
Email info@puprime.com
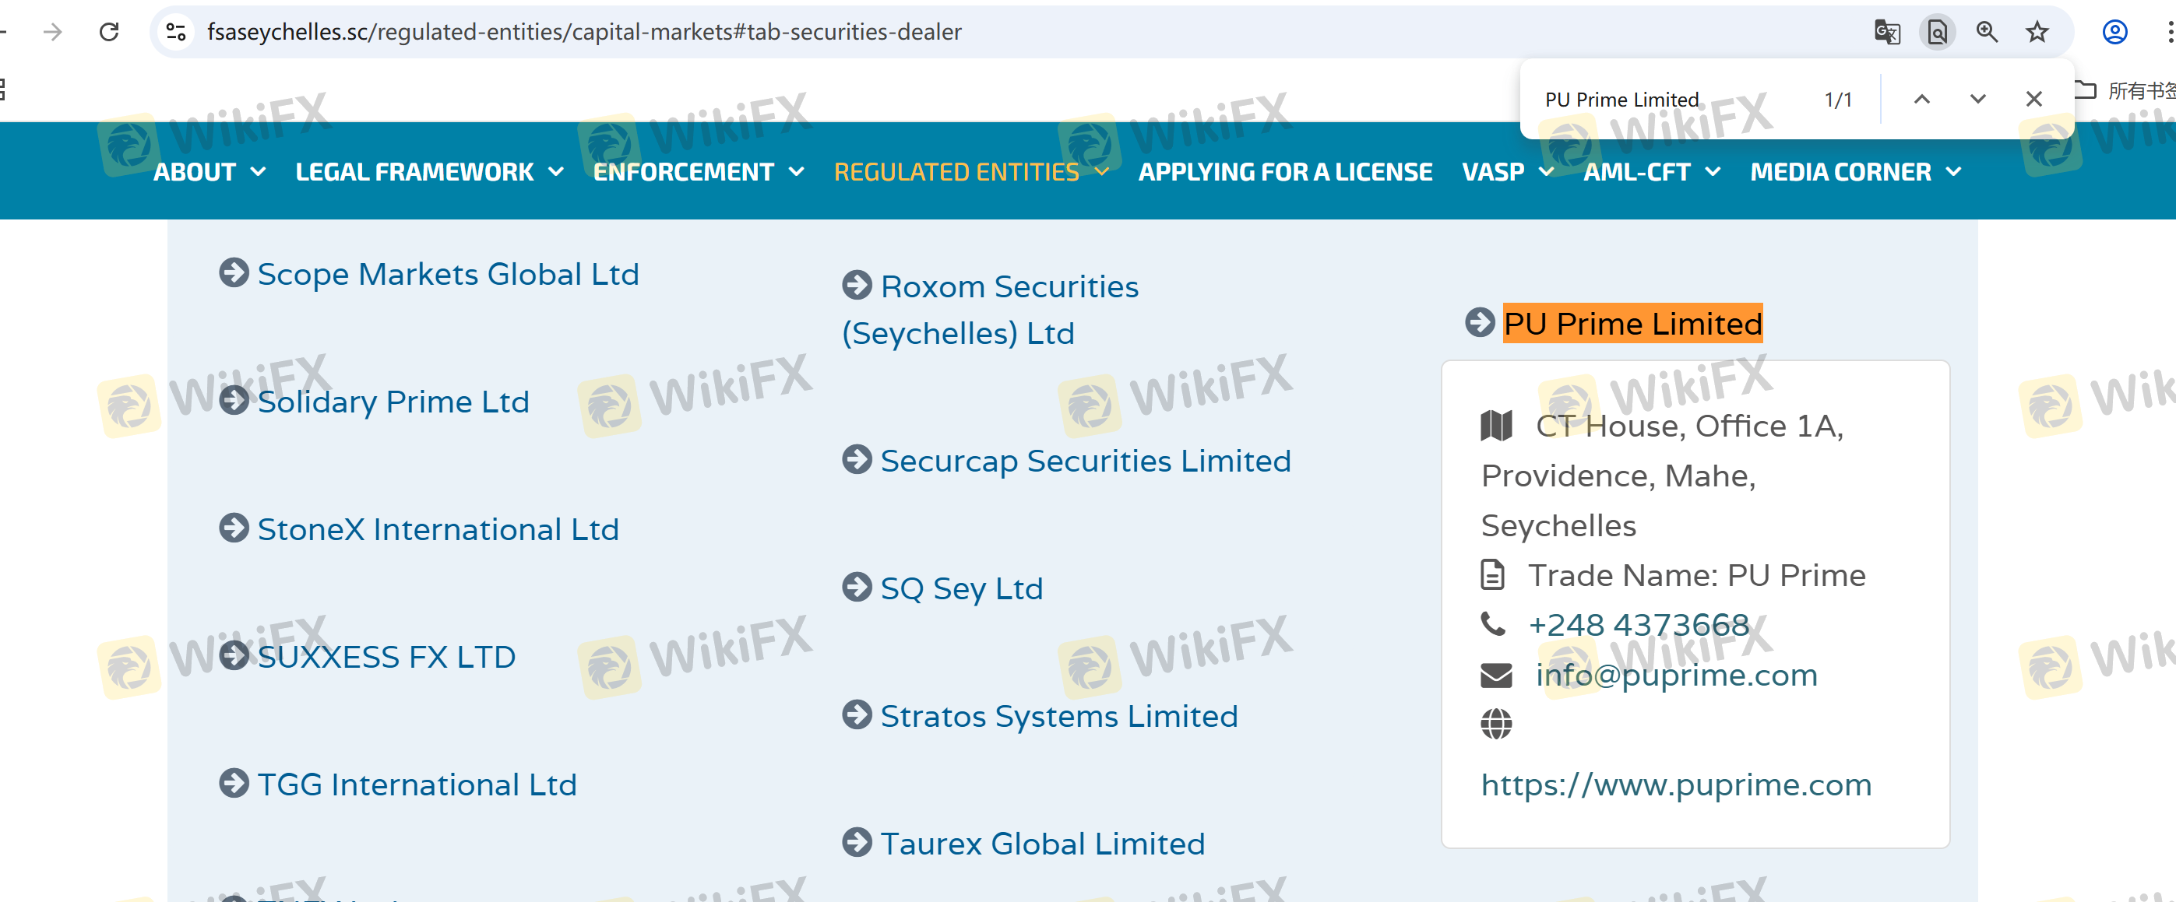pyautogui.click(x=1676, y=675)
